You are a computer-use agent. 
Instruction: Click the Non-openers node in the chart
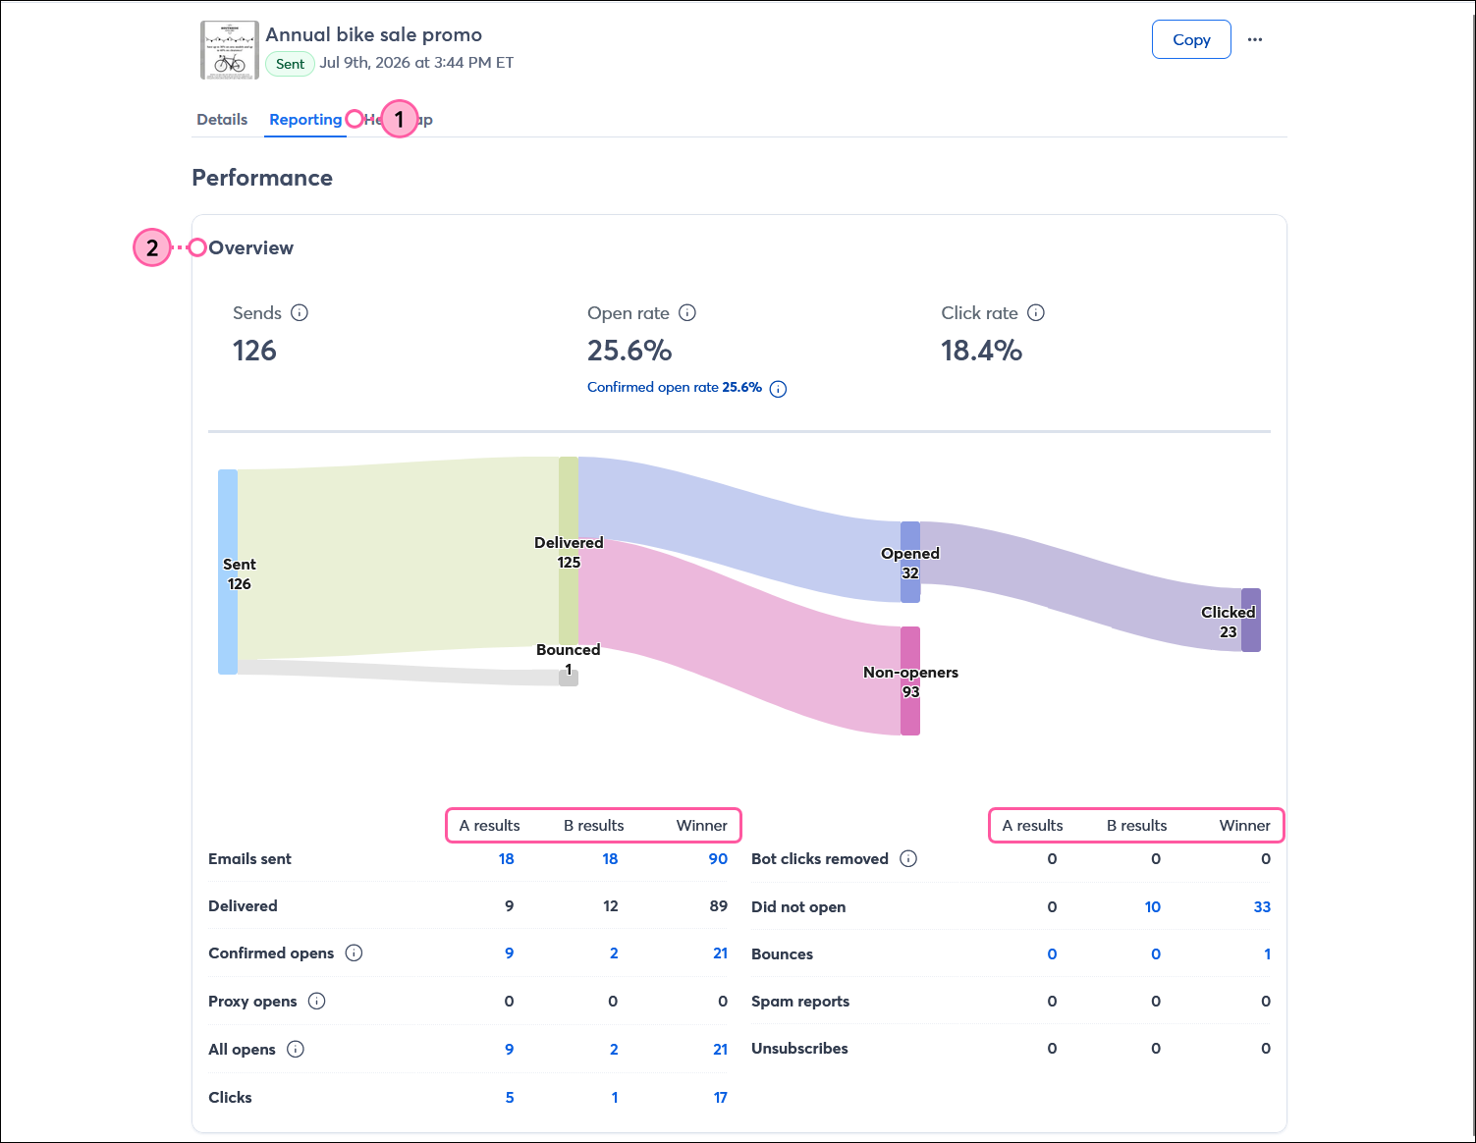(910, 680)
